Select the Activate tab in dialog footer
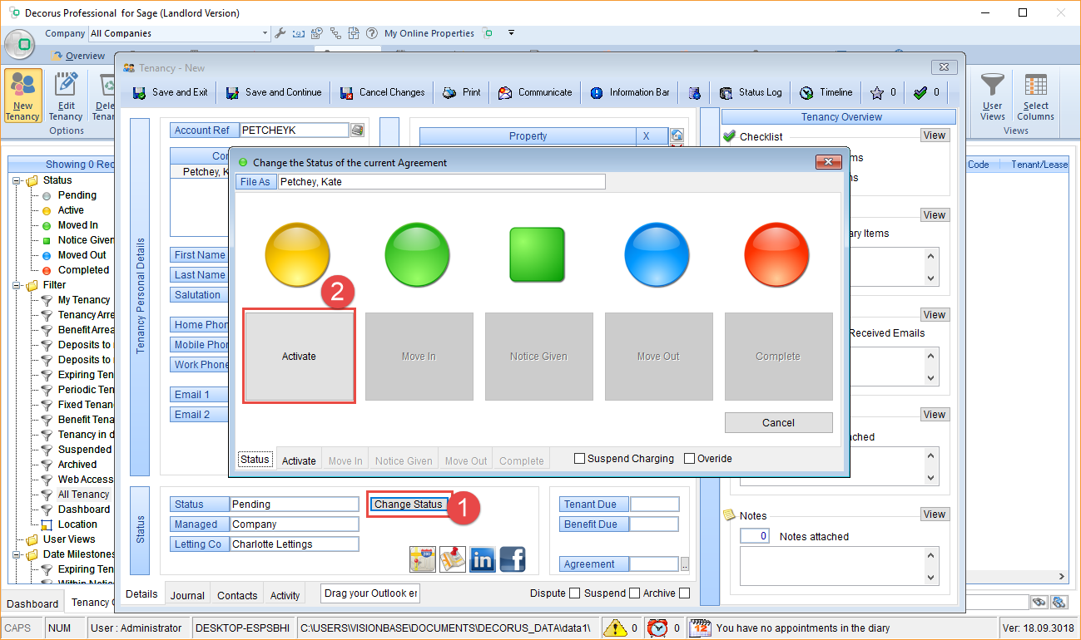1081x640 pixels. click(x=299, y=460)
